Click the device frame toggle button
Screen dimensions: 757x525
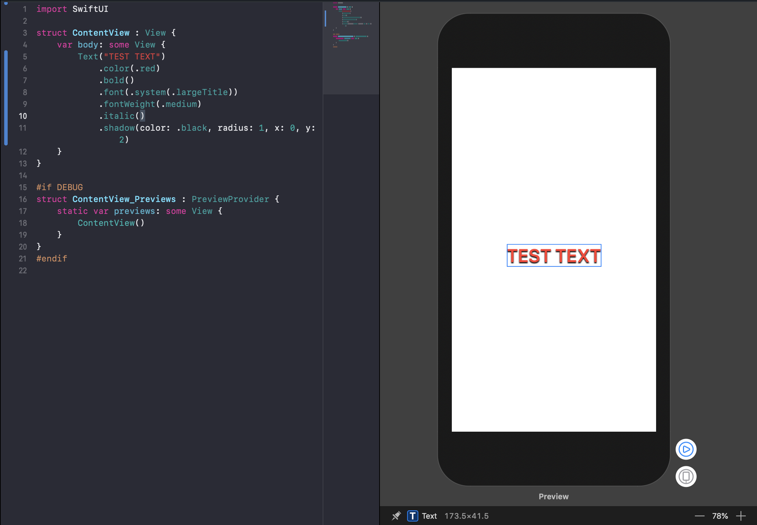point(686,477)
